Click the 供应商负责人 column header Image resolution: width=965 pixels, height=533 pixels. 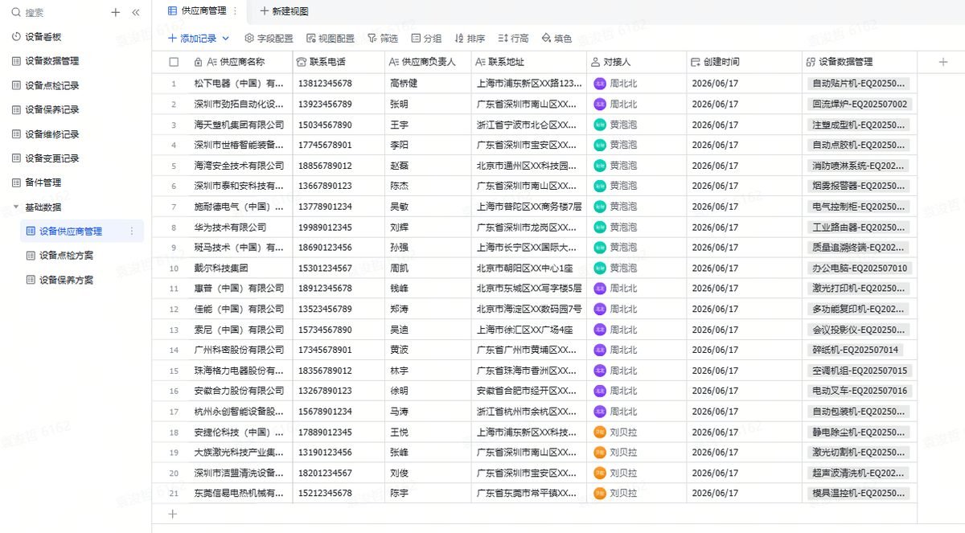[428, 62]
